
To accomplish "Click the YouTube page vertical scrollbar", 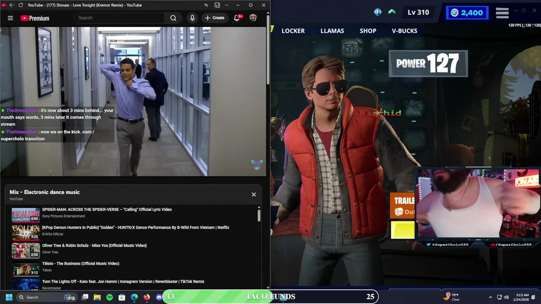I will click(268, 51).
